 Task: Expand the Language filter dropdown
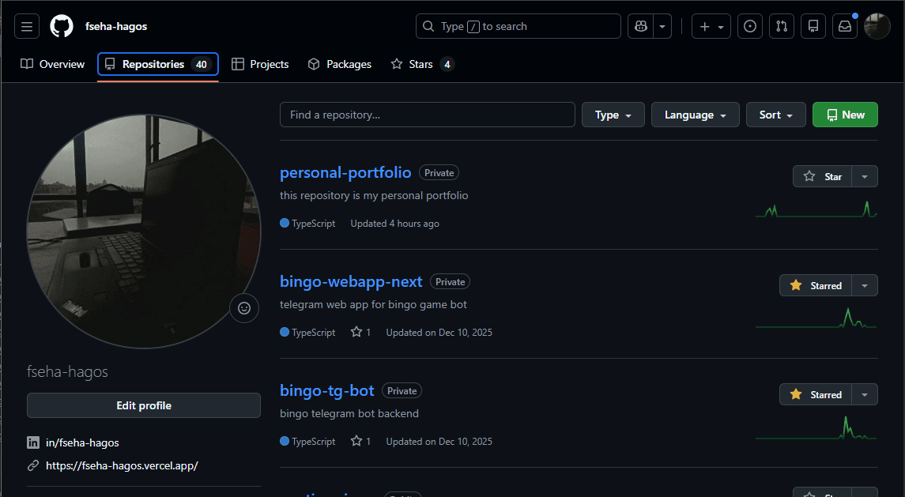tap(695, 115)
